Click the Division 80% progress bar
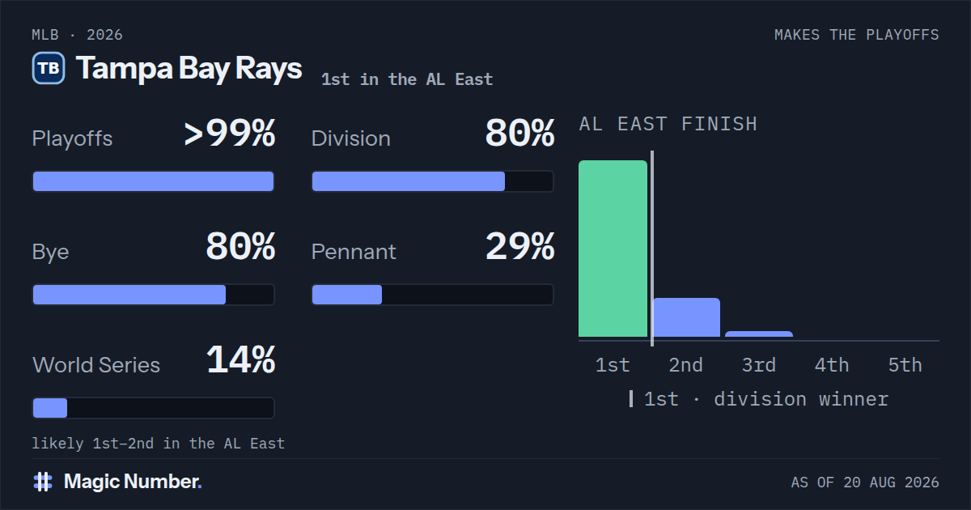The height and width of the screenshot is (510, 971). 432,181
